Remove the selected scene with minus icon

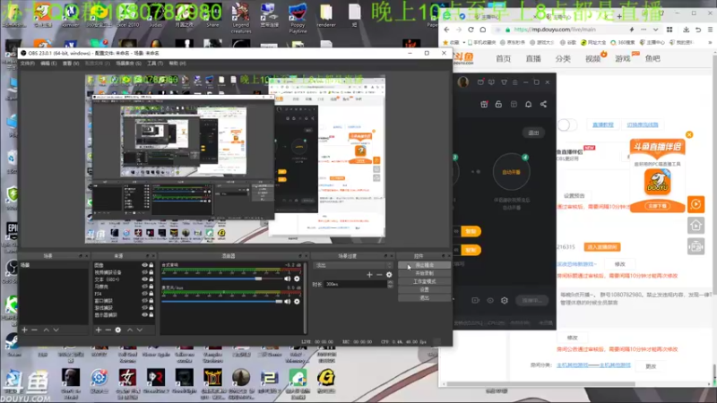coord(34,330)
